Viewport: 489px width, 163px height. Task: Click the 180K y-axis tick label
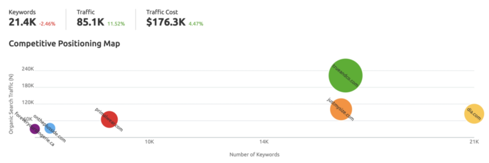point(28,85)
